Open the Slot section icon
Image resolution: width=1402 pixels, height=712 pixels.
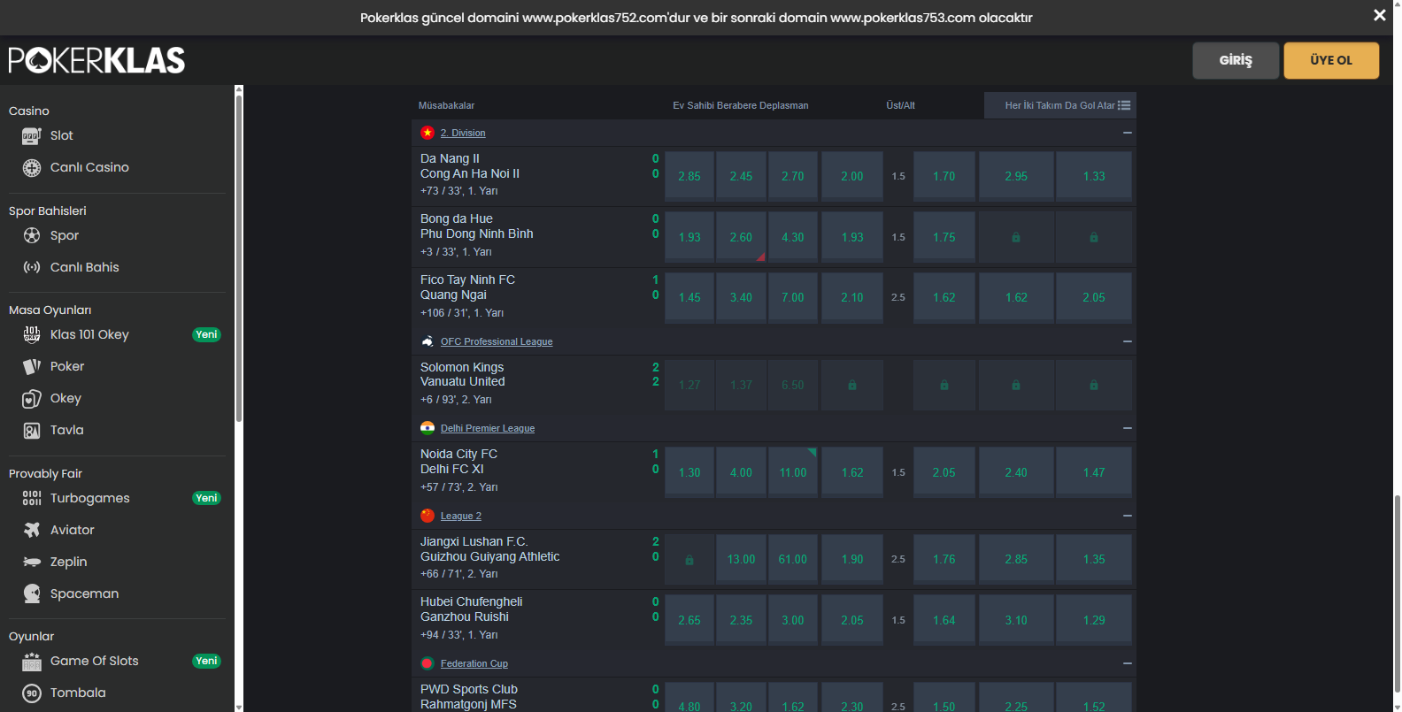pos(32,135)
